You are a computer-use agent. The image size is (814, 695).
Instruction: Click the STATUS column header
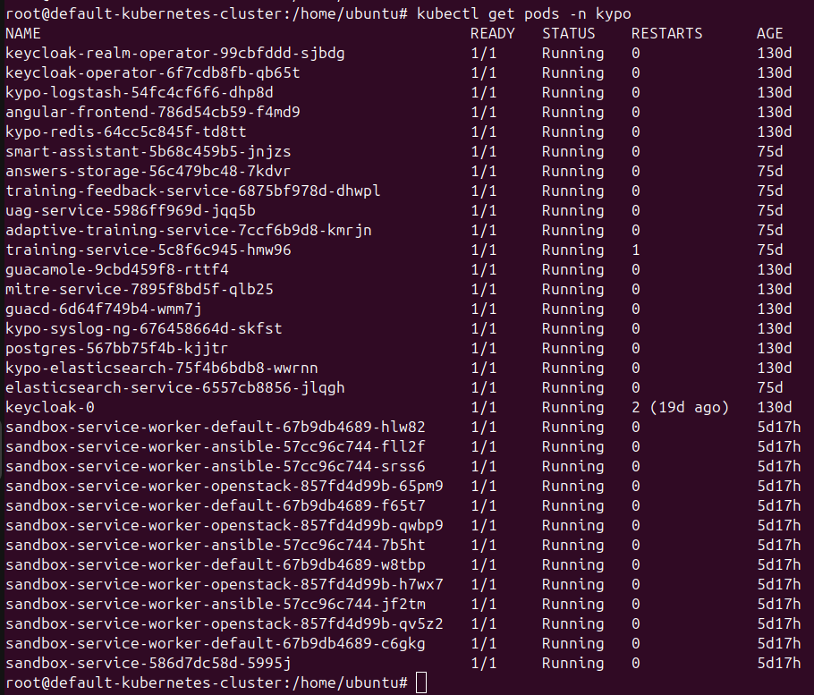pos(568,34)
